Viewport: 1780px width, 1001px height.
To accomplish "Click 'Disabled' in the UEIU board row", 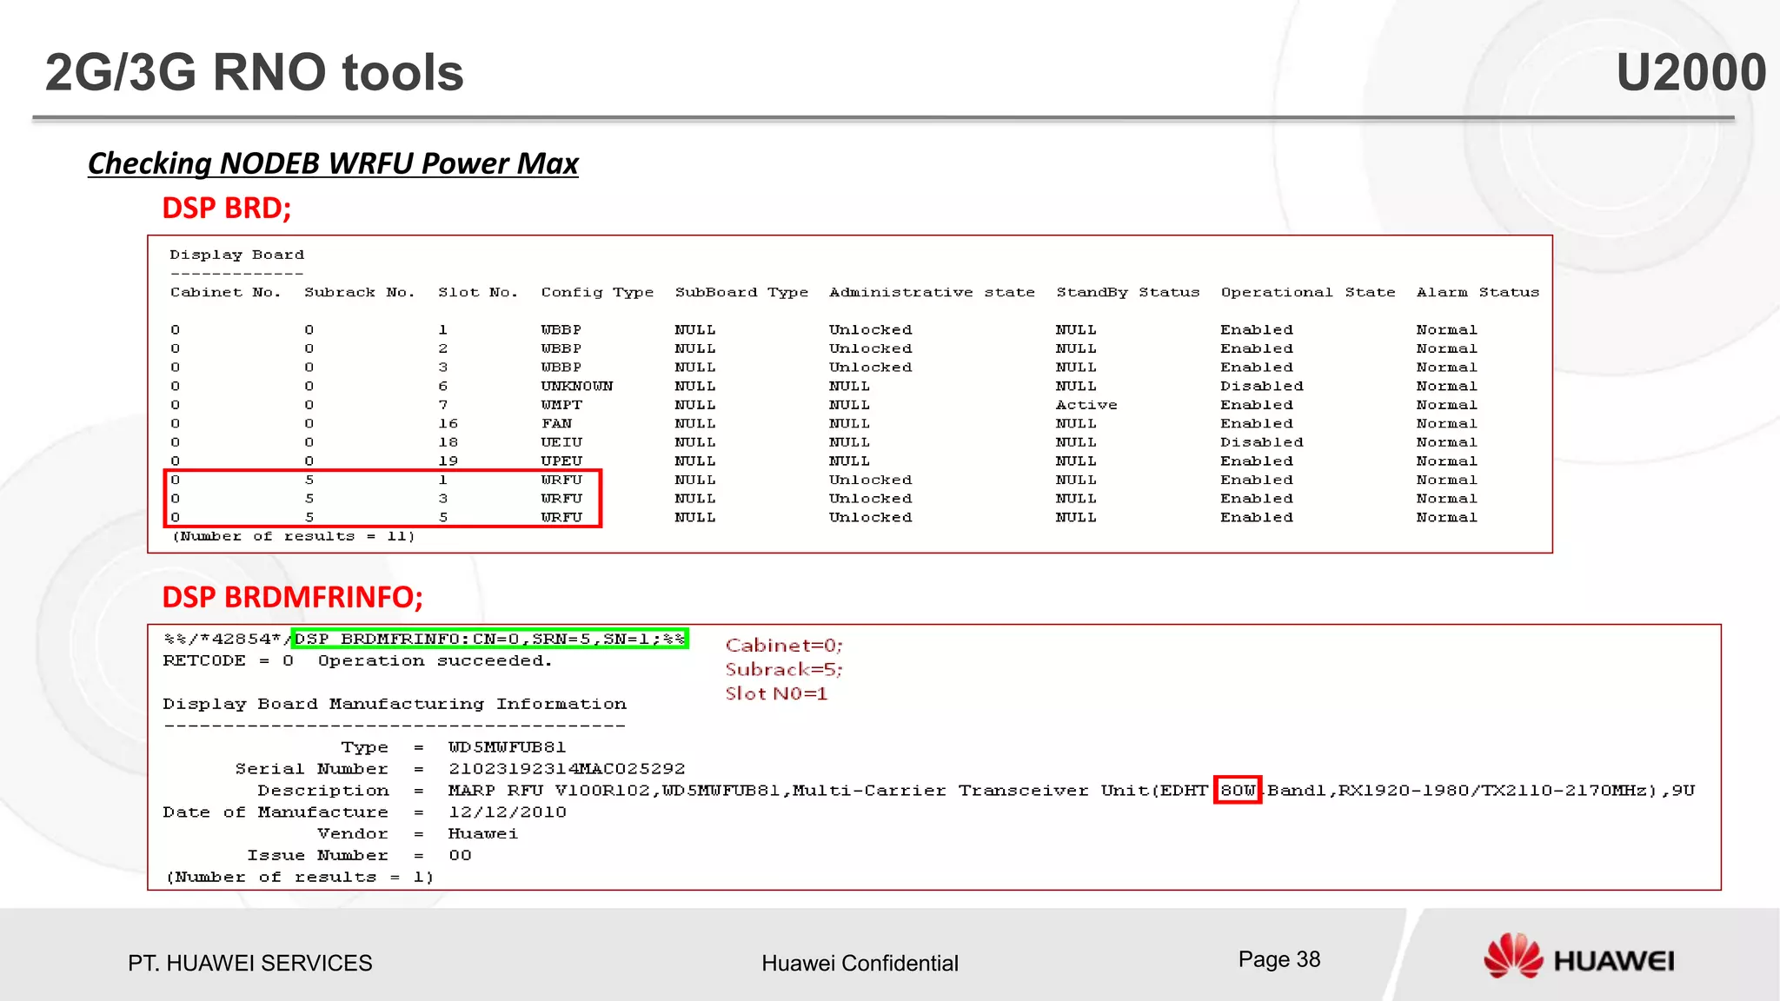I will coord(1262,442).
